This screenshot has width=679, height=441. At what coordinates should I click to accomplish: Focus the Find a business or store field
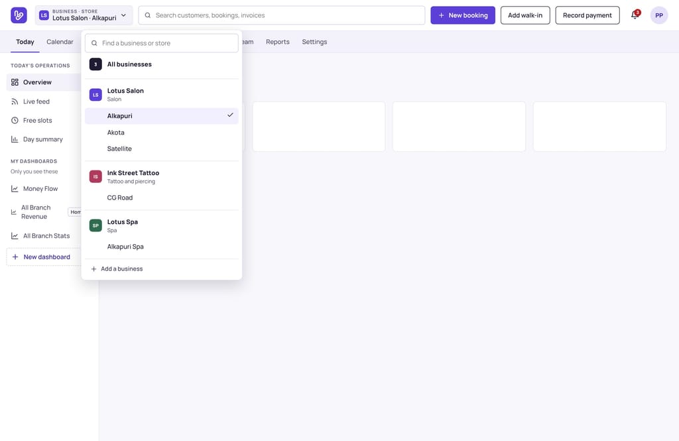pyautogui.click(x=162, y=43)
